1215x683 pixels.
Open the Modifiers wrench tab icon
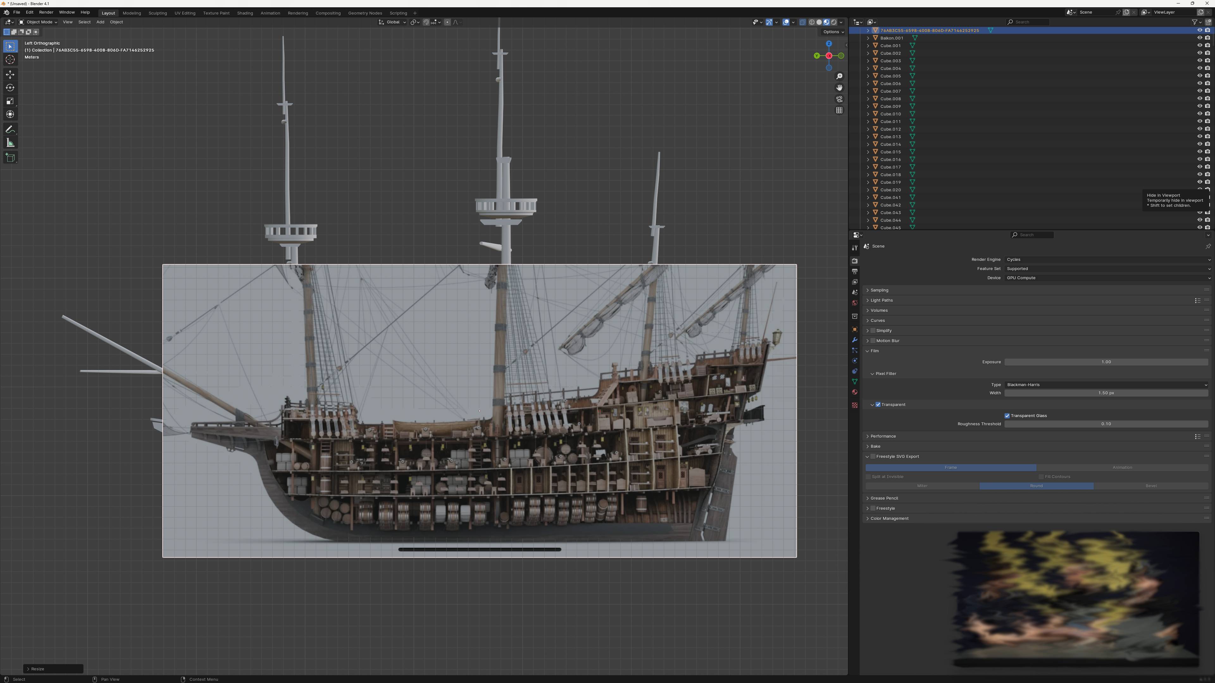[854, 340]
